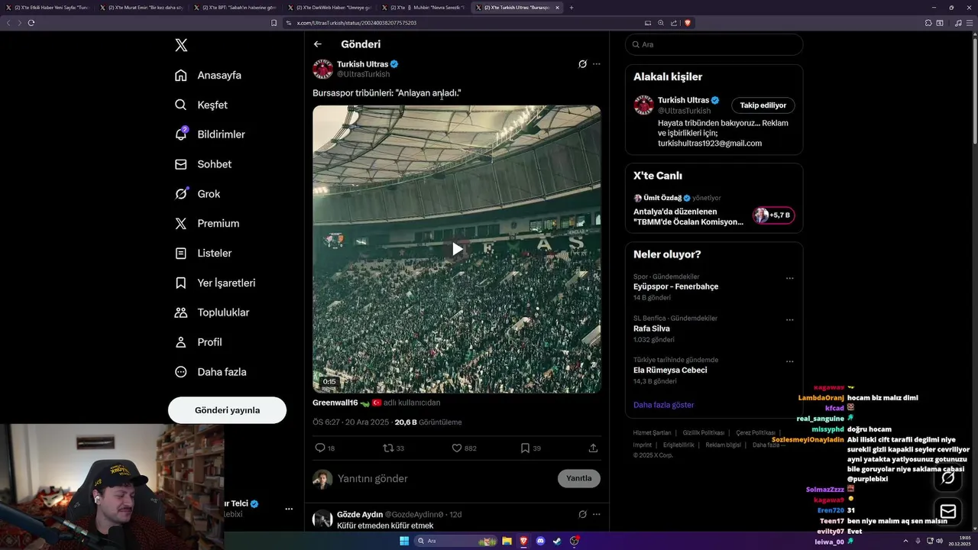This screenshot has height=550, width=978.
Task: Open the reply icon with 18 replies
Action: pyautogui.click(x=320, y=448)
